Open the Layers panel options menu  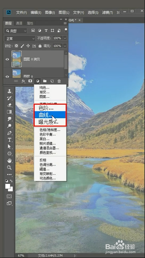[x=65, y=23]
